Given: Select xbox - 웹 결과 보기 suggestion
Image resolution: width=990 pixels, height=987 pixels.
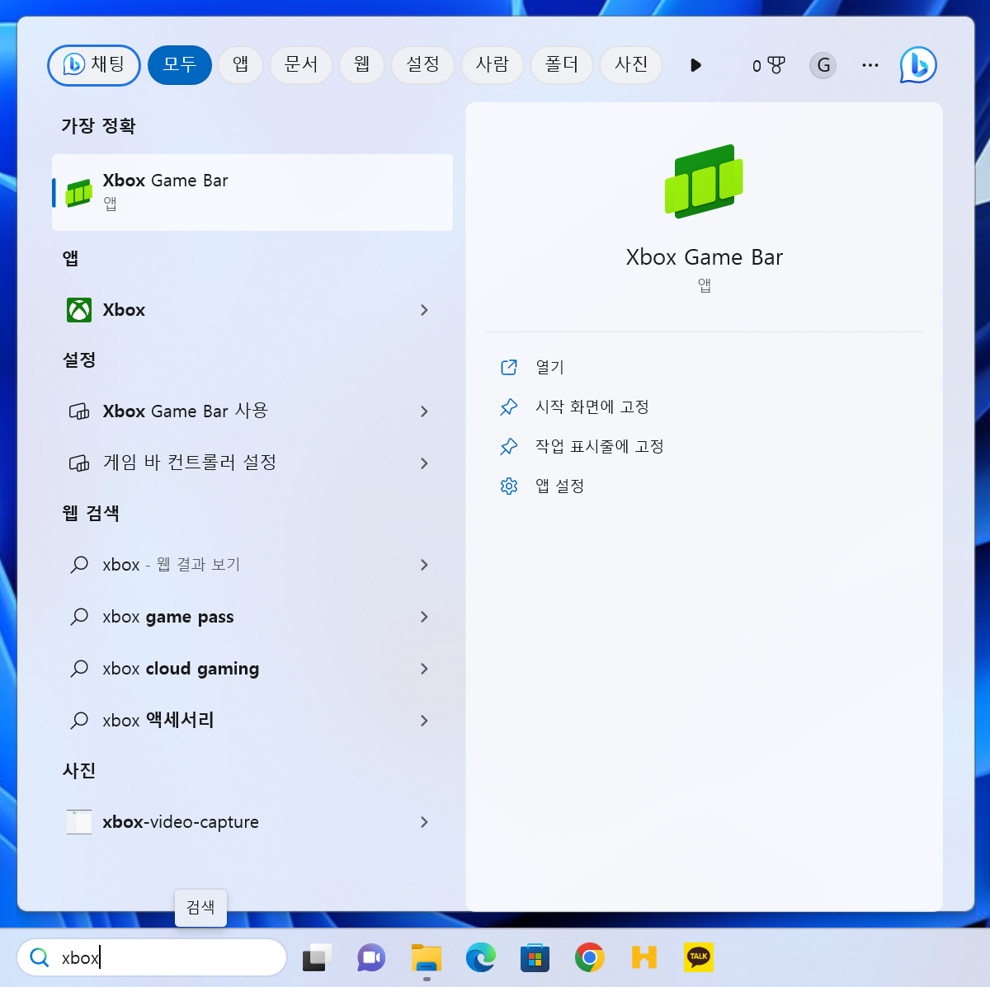Looking at the screenshot, I should 172,565.
